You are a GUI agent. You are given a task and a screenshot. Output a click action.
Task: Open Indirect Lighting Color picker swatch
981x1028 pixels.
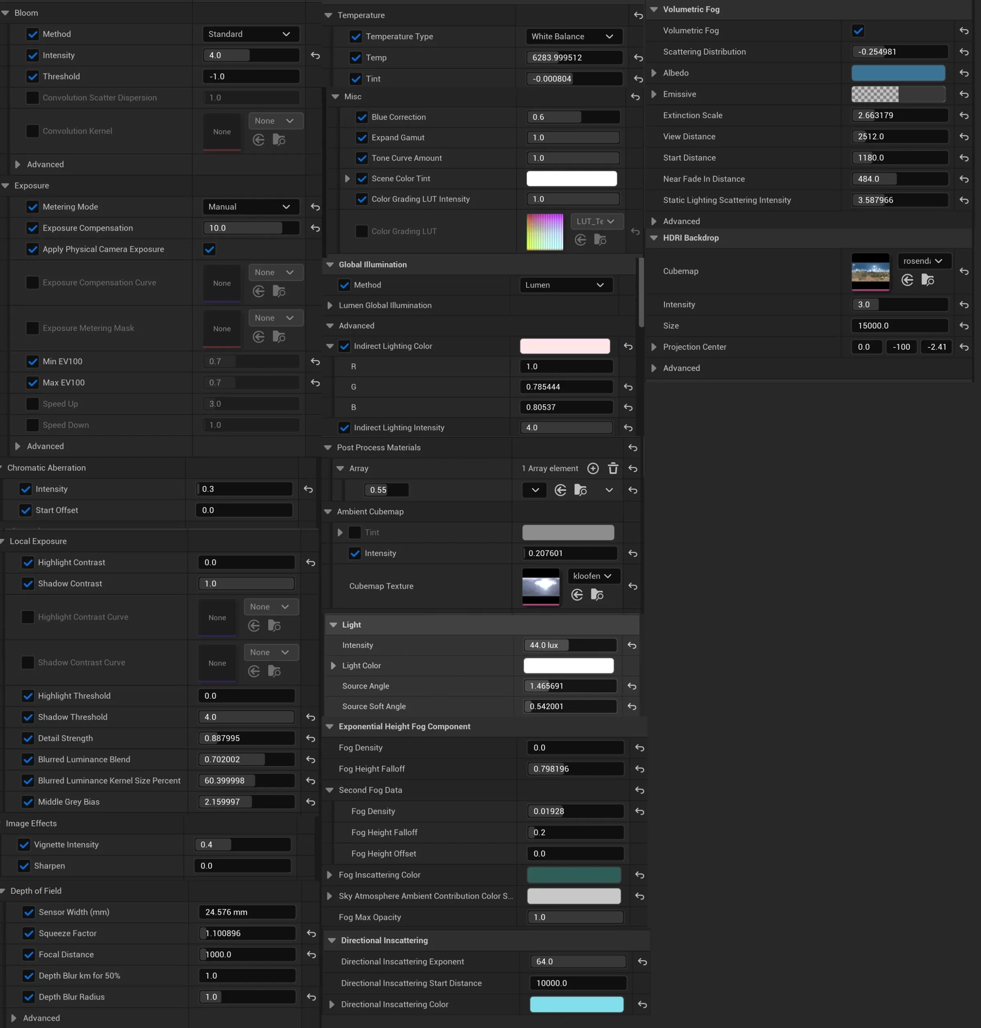click(x=565, y=346)
